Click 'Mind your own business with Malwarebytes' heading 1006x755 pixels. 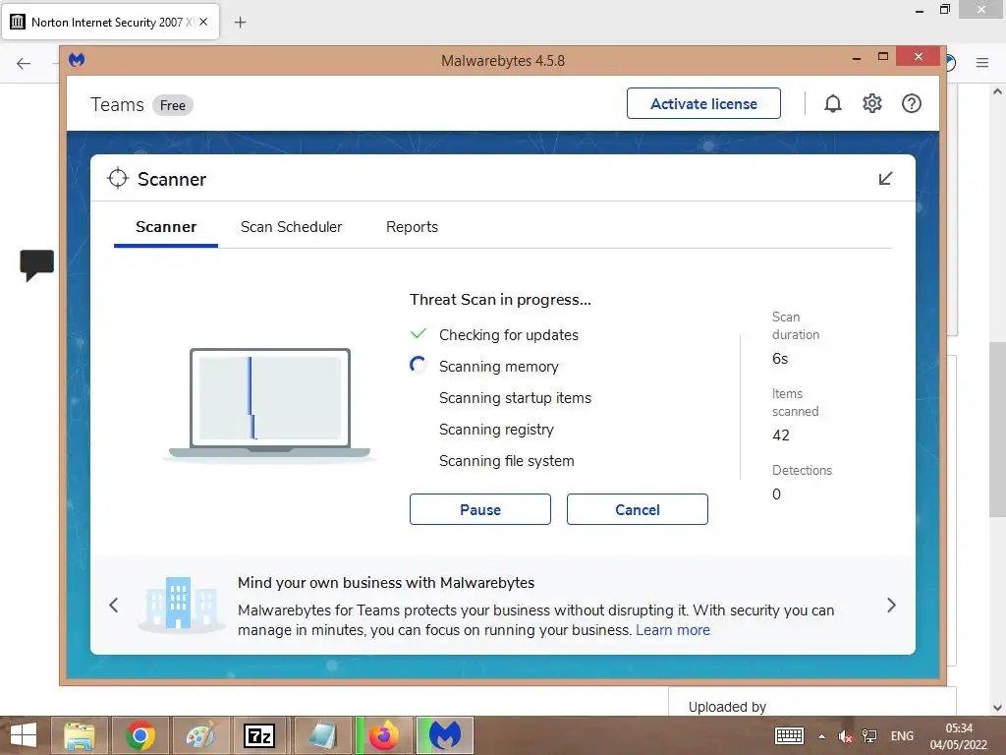[x=386, y=583]
